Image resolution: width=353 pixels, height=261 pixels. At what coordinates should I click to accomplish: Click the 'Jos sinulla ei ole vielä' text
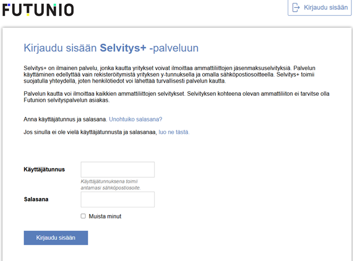tap(90, 132)
